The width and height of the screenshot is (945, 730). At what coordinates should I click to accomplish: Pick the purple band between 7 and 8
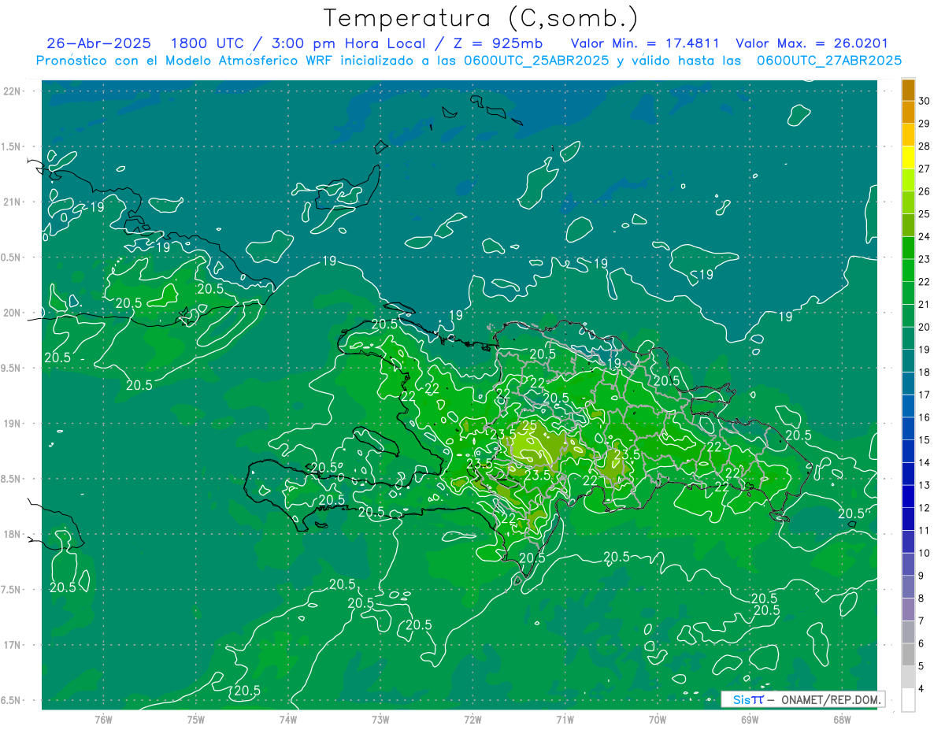click(x=909, y=610)
